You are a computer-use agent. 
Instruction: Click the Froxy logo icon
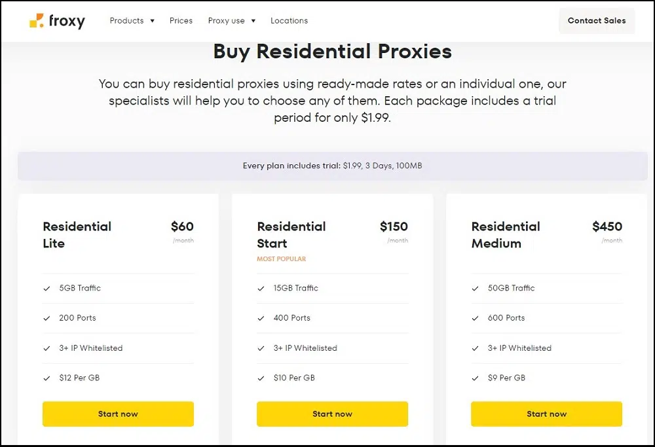tap(37, 21)
